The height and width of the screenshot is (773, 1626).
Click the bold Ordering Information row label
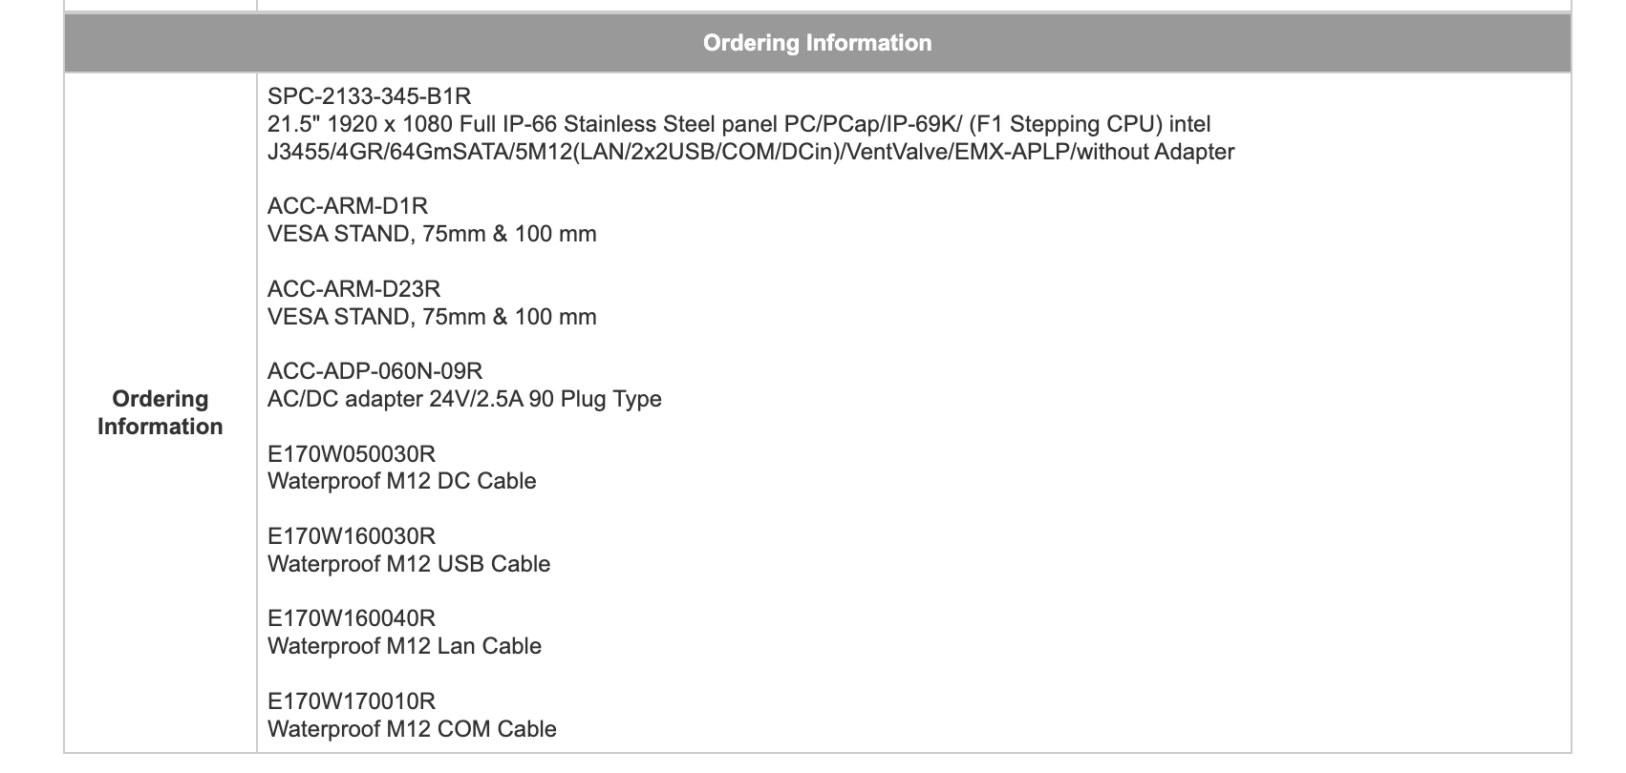pyautogui.click(x=160, y=412)
